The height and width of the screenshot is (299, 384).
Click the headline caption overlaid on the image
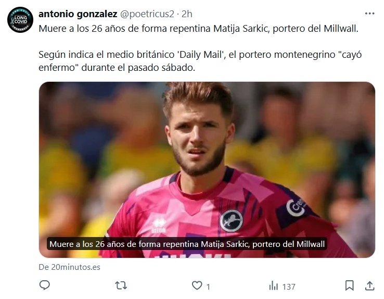click(x=187, y=244)
